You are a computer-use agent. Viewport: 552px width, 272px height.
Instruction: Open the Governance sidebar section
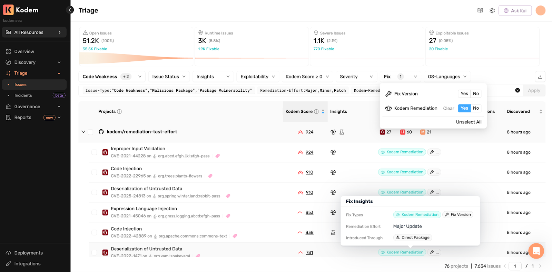[33, 107]
